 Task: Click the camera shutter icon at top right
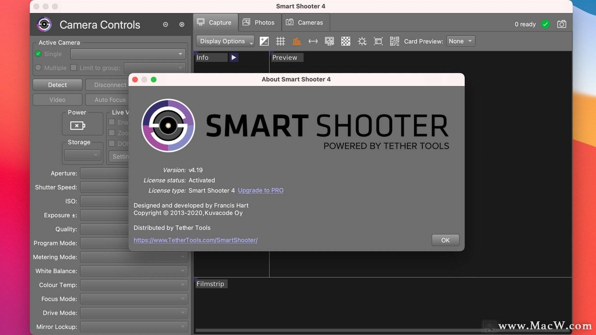click(562, 24)
